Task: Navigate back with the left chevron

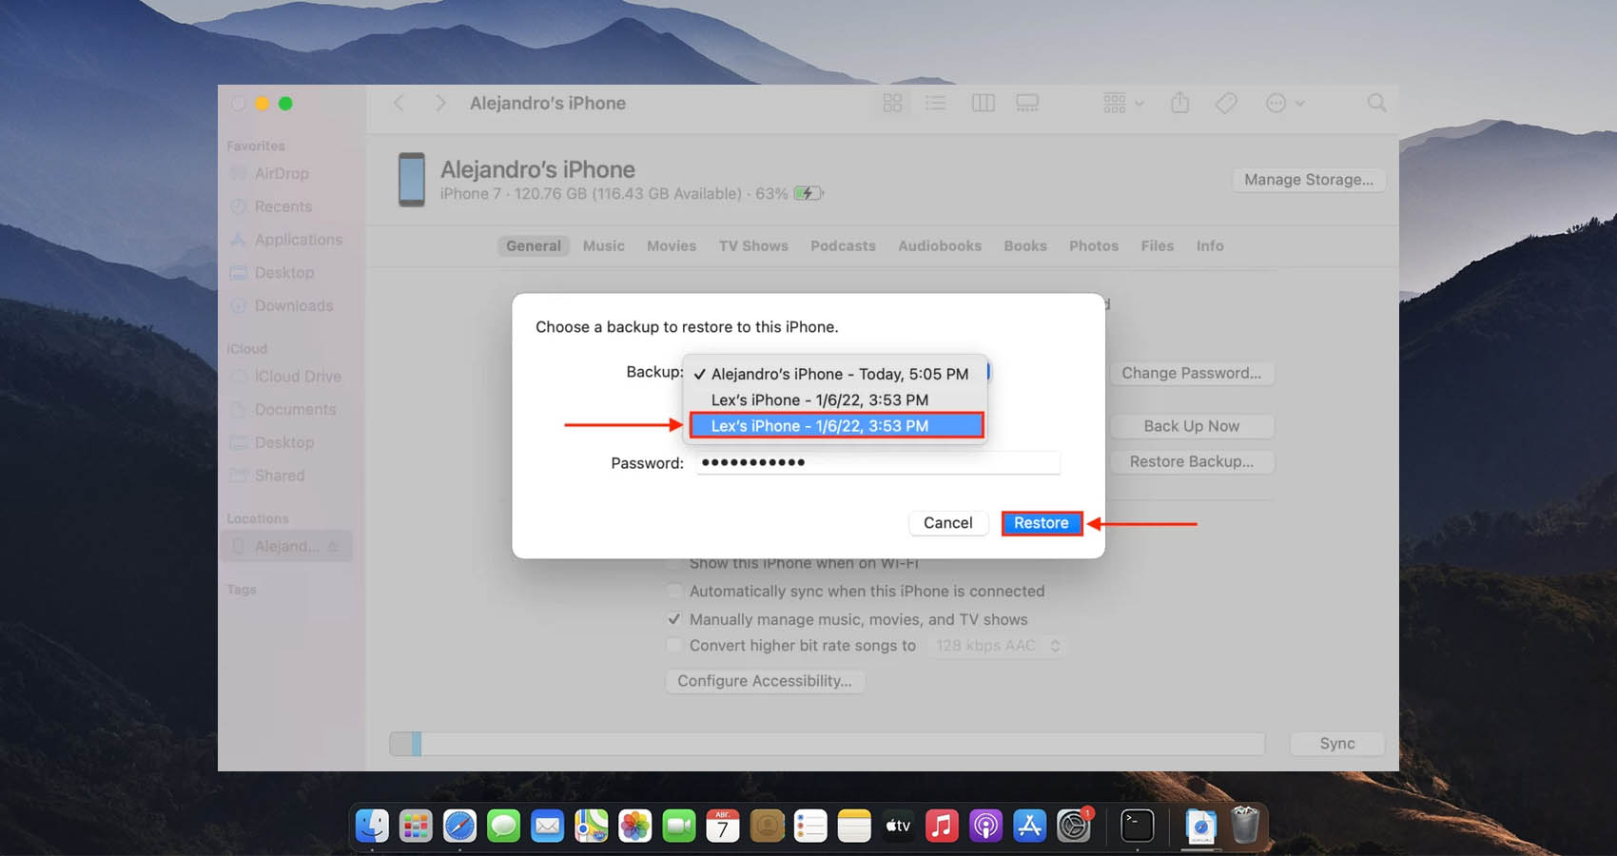Action: [x=399, y=103]
